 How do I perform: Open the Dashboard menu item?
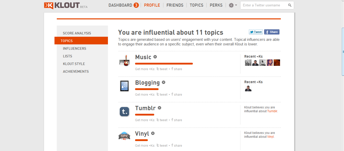tap(120, 5)
